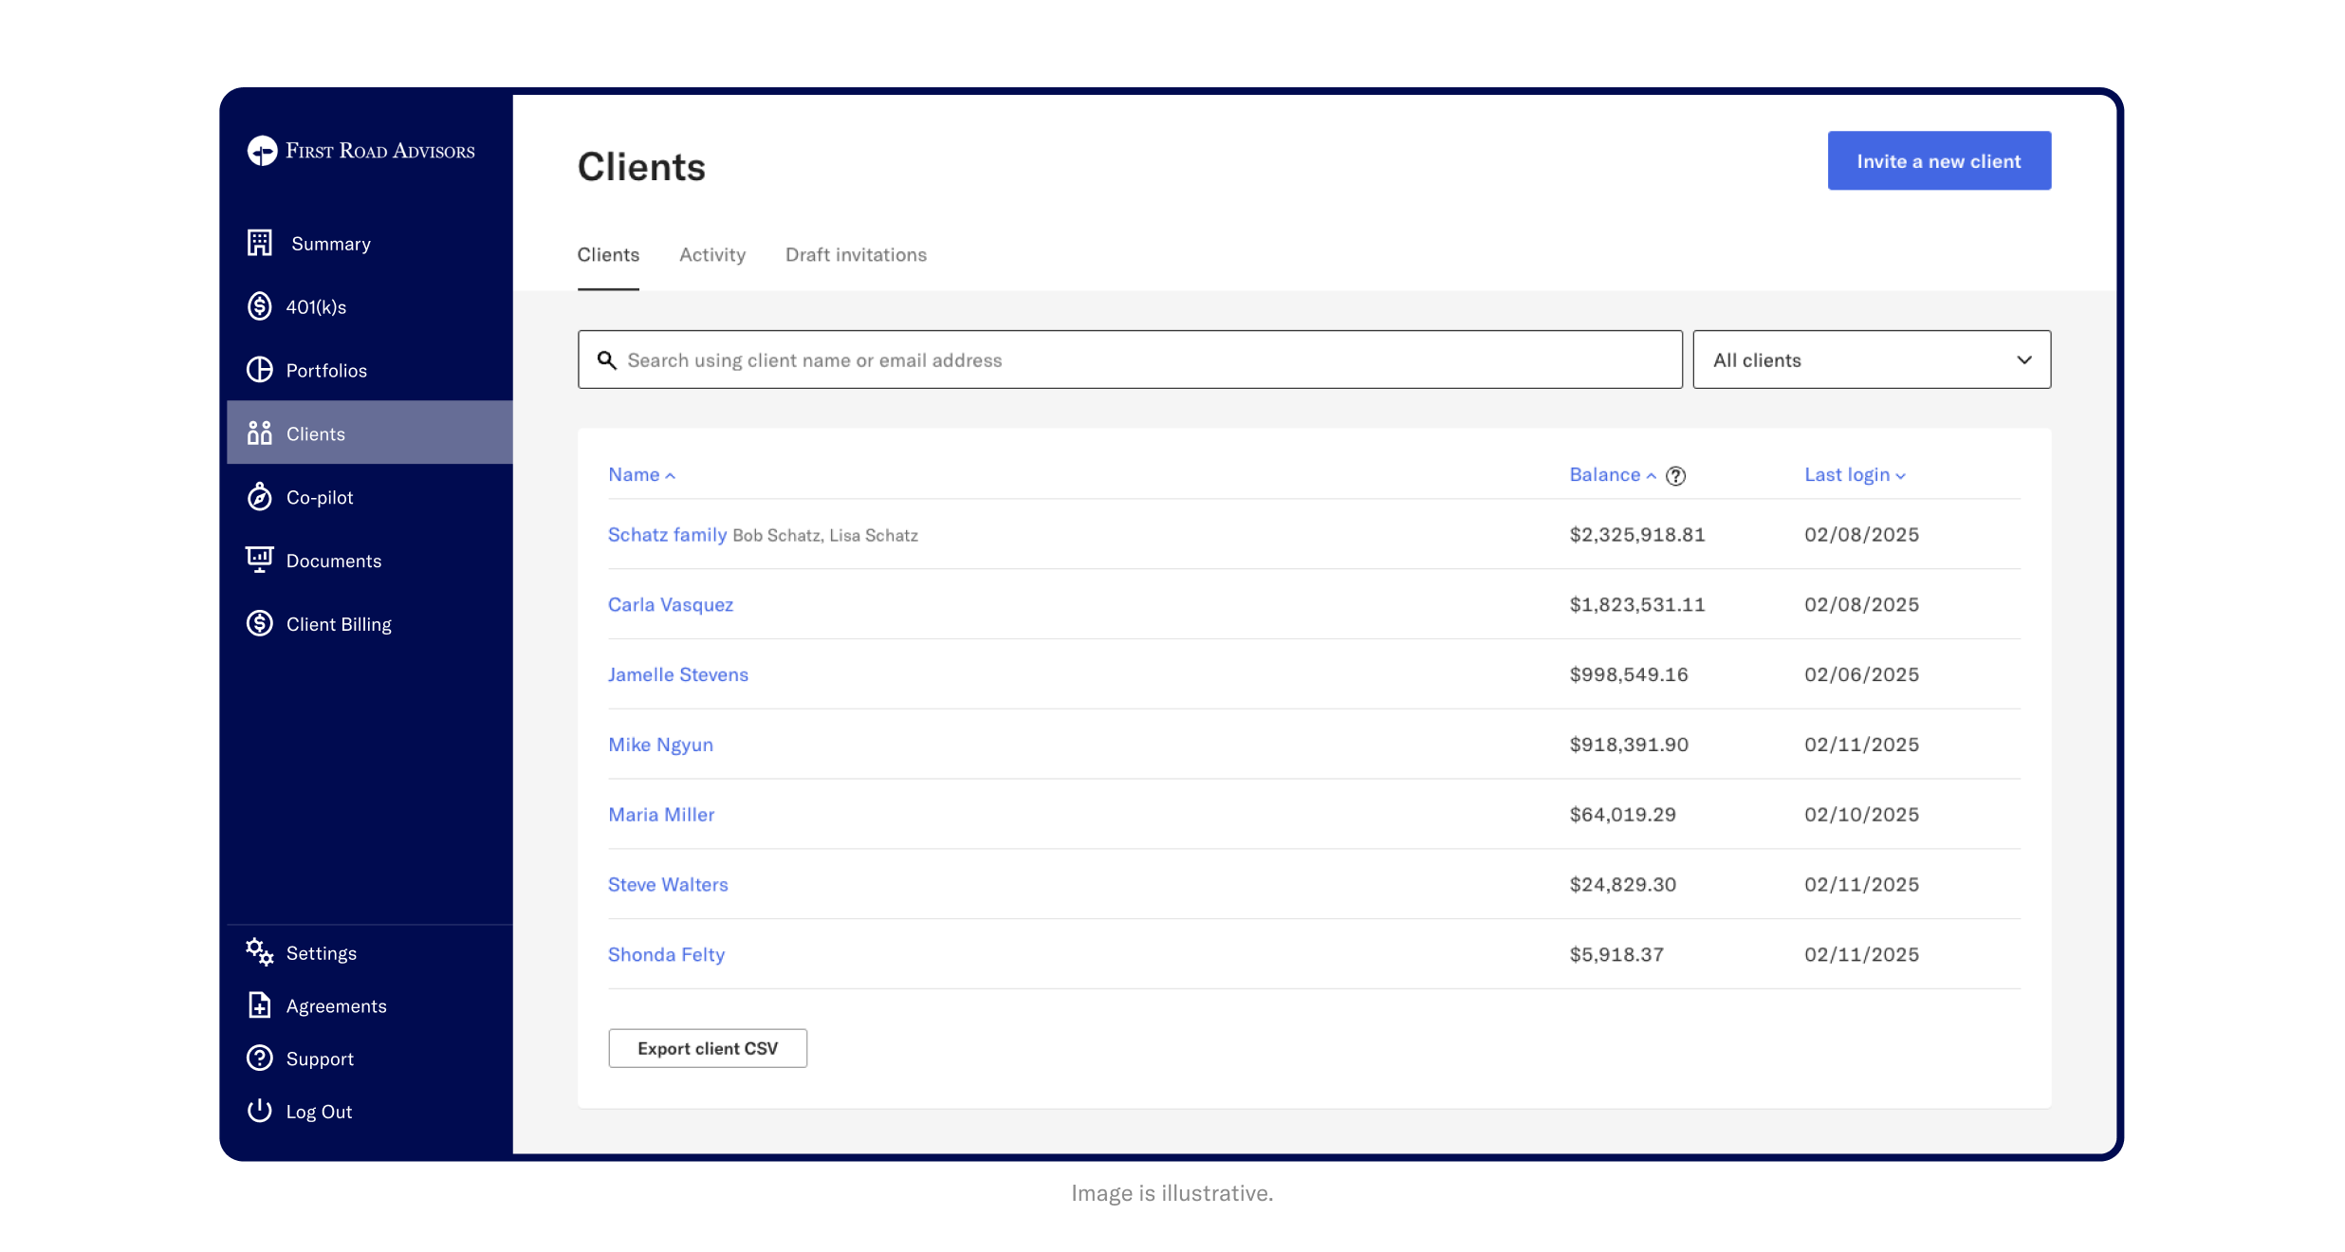The height and width of the screenshot is (1252, 2345).
Task: Click balance $5,918.37
Action: (1616, 954)
